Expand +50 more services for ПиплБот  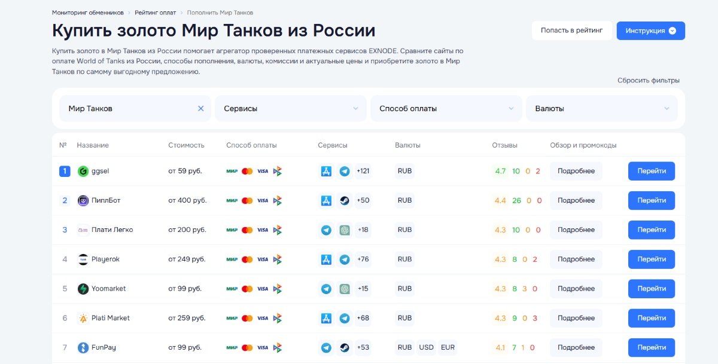(363, 200)
